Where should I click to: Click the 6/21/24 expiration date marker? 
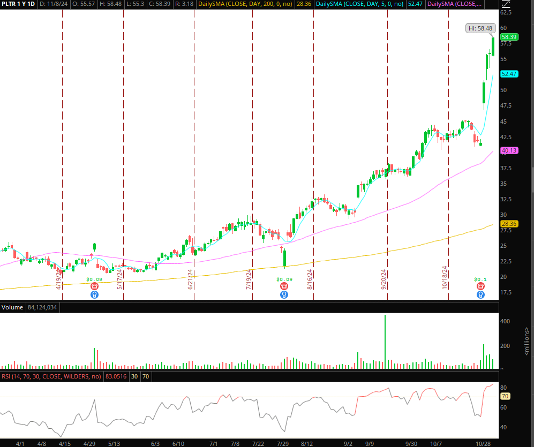tap(190, 279)
